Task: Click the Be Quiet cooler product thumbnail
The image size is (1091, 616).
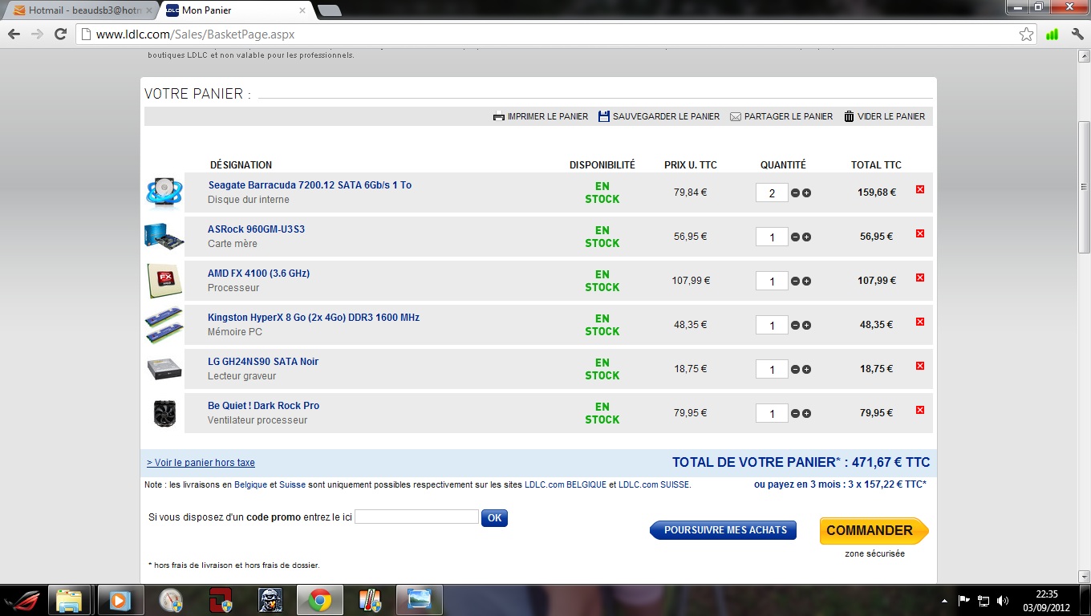Action: (x=164, y=413)
